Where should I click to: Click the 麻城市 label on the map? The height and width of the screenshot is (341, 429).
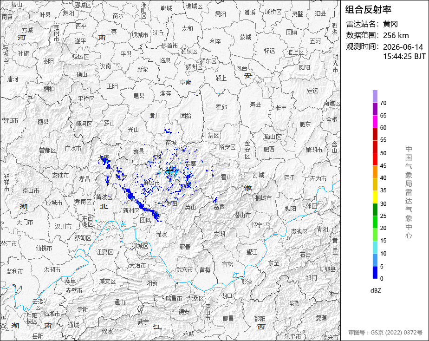tap(151, 183)
